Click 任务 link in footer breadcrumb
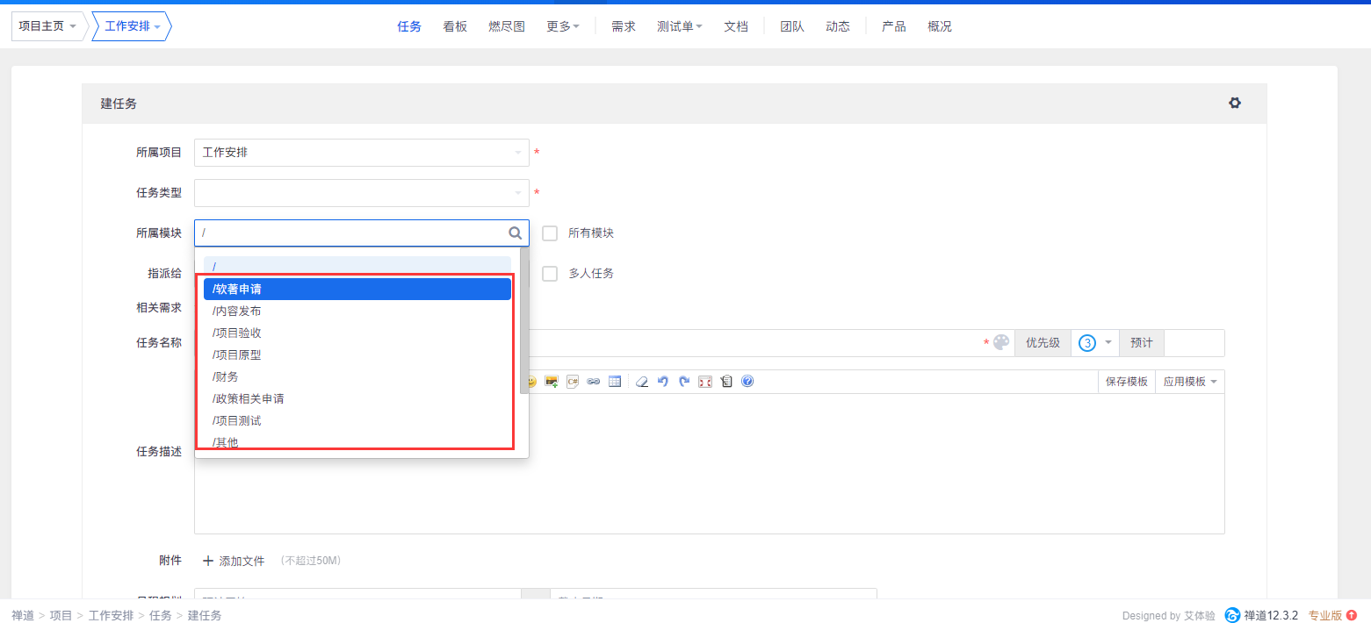This screenshot has height=623, width=1371. click(161, 615)
